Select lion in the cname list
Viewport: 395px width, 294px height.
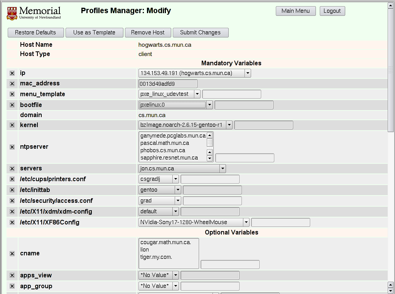pos(169,250)
